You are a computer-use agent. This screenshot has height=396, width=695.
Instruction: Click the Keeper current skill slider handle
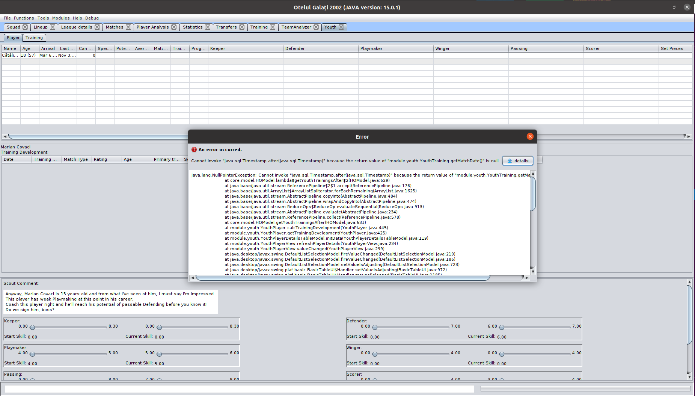(159, 327)
